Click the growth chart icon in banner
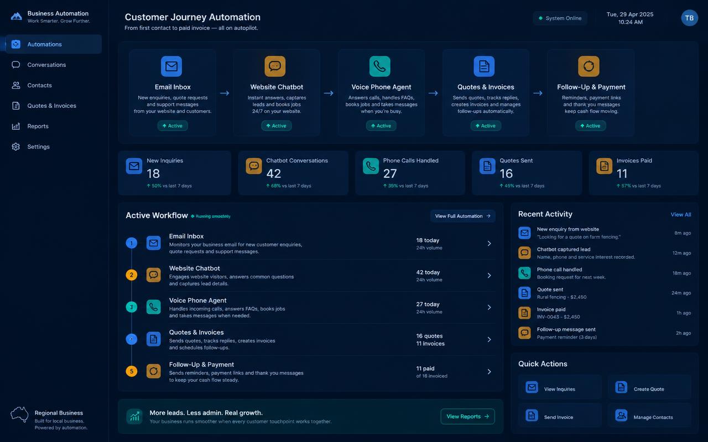The height and width of the screenshot is (442, 708). tap(134, 417)
